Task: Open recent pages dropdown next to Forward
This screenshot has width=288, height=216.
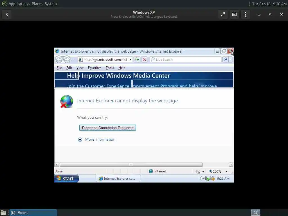Action: pyautogui.click(x=73, y=60)
